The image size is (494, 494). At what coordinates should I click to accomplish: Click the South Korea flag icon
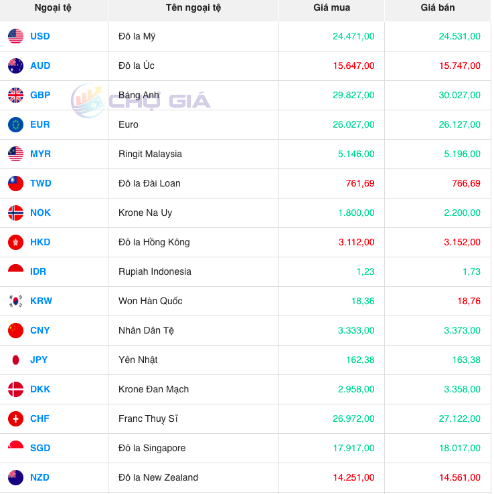[x=15, y=301]
